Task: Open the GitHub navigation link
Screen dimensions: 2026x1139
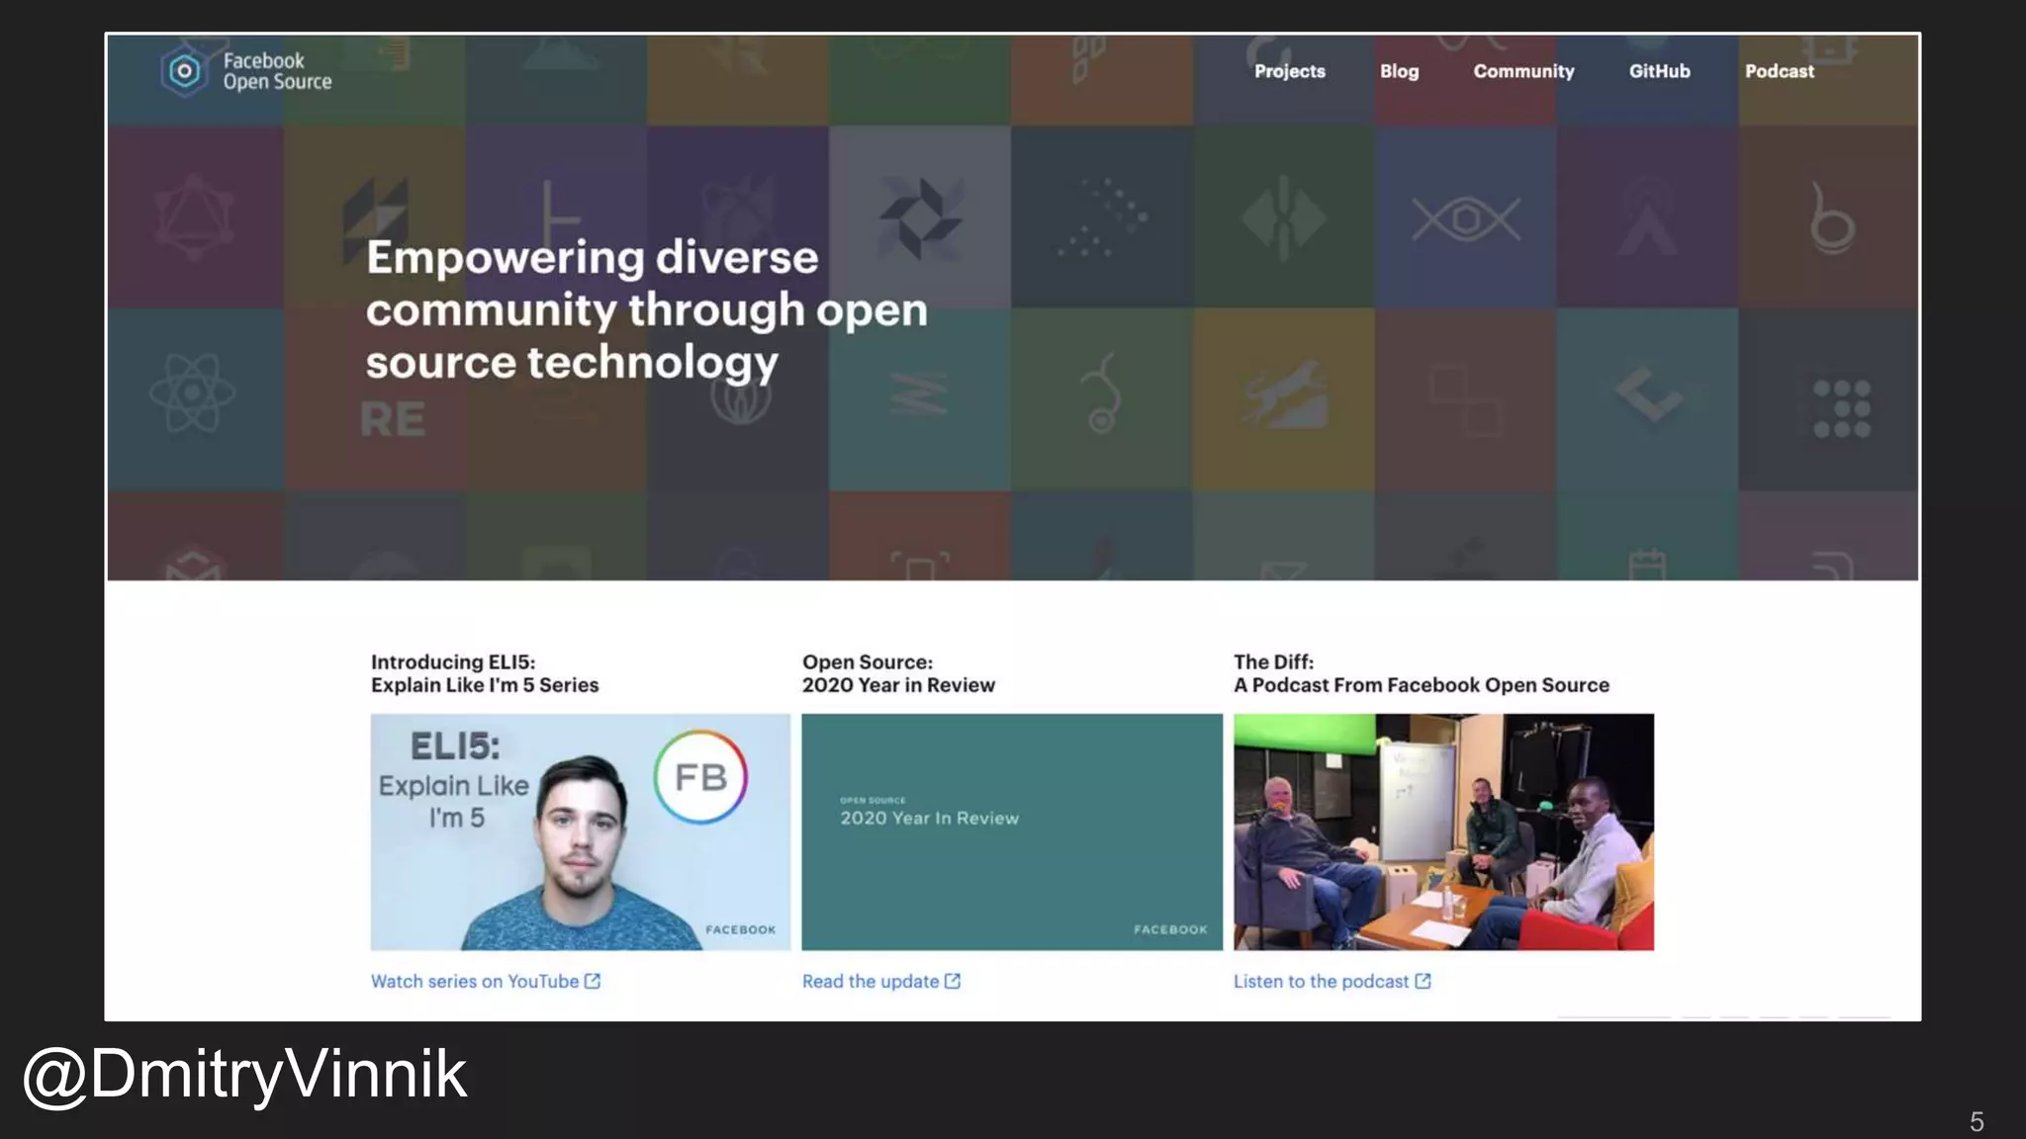Action: (1659, 71)
